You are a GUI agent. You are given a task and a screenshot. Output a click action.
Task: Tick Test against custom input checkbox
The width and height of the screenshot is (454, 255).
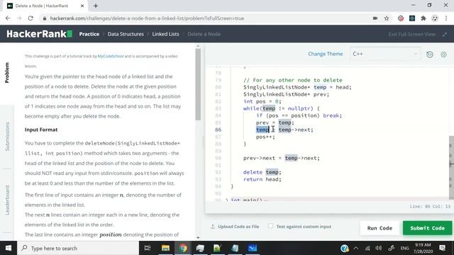click(x=270, y=226)
